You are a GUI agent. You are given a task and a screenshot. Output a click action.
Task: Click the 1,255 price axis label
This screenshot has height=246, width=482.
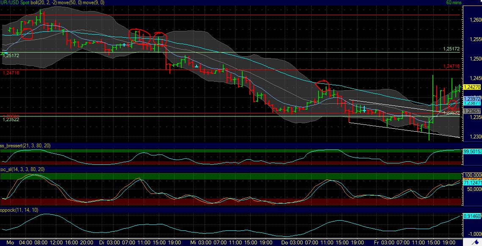tap(476, 39)
